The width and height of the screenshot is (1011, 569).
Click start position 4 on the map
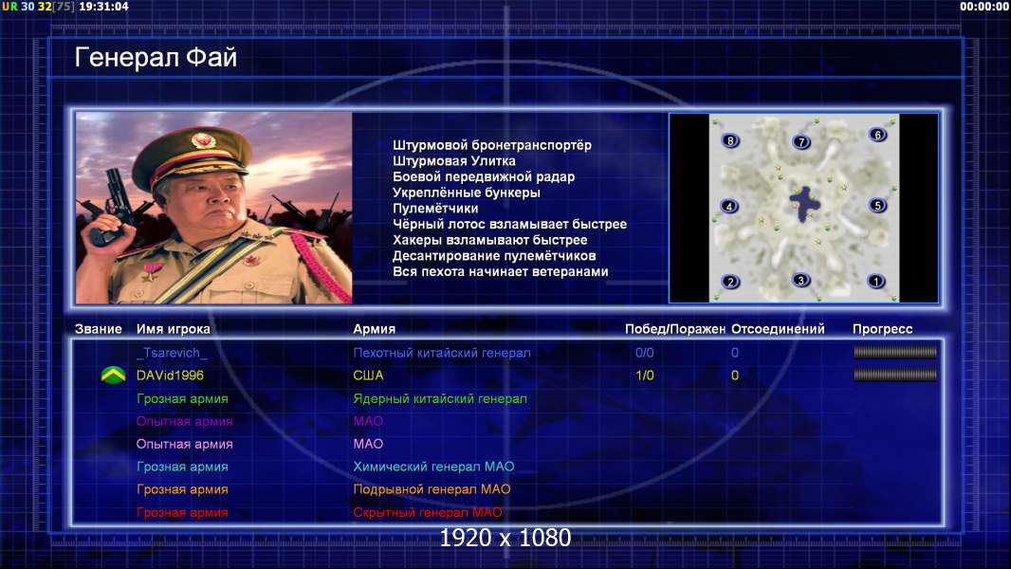[x=729, y=206]
